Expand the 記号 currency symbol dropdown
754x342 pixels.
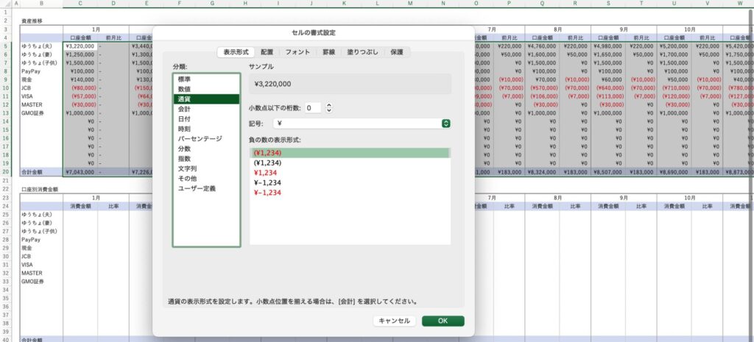pos(445,124)
